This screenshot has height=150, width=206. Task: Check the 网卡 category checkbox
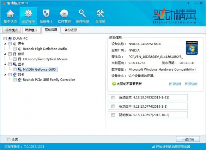pos(10,74)
